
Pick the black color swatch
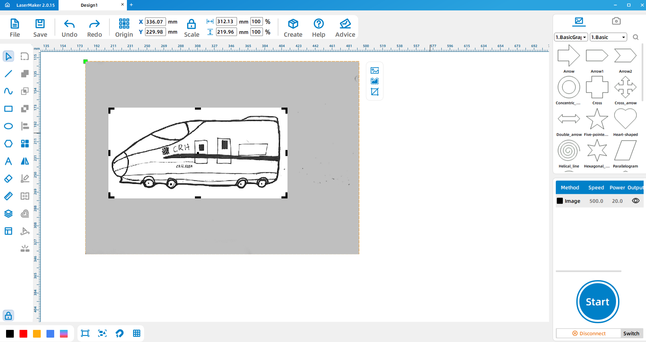[10, 334]
